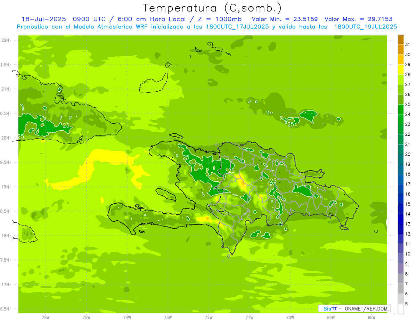Viewport: 417px width, 322px height.
Task: Click the "70W" longitude axis label
Action: click(290, 317)
